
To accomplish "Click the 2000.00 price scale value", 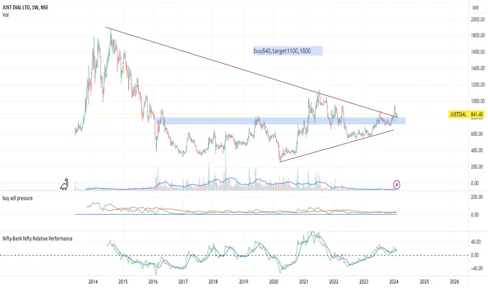I will pyautogui.click(x=478, y=19).
